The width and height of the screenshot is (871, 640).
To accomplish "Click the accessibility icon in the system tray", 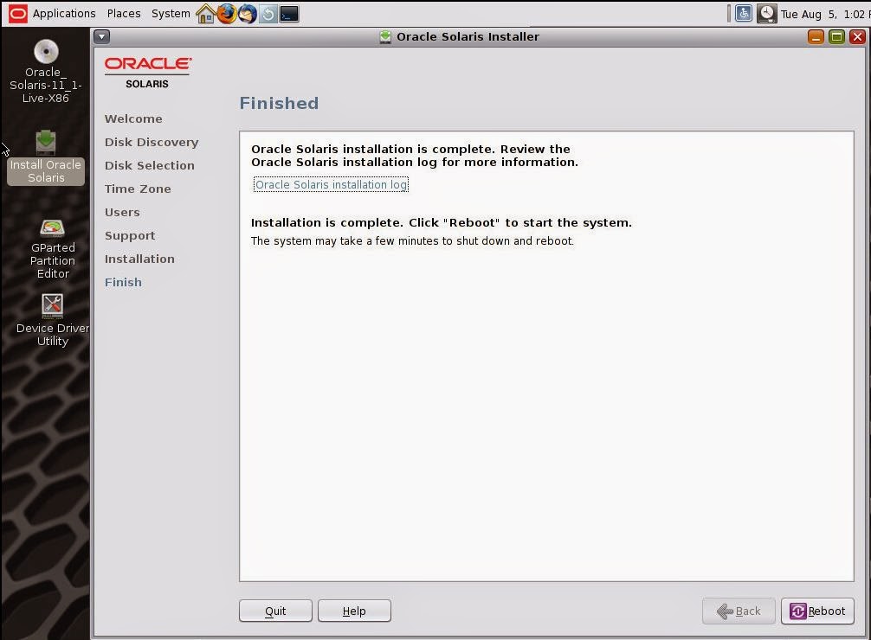I will click(x=743, y=13).
